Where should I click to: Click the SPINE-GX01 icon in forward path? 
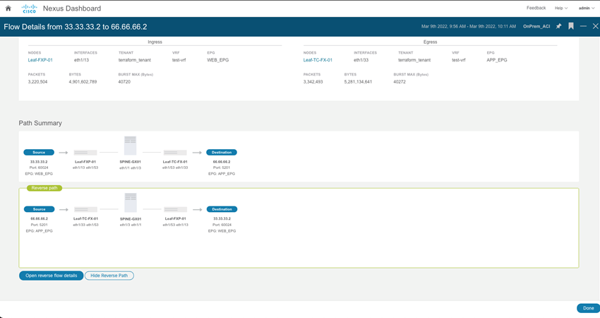pyautogui.click(x=130, y=146)
